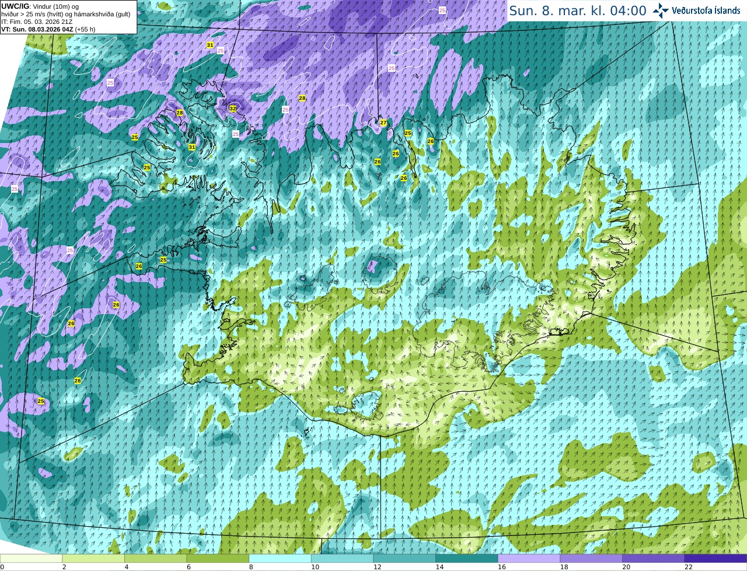Click the legend tick label 10

[x=315, y=567]
